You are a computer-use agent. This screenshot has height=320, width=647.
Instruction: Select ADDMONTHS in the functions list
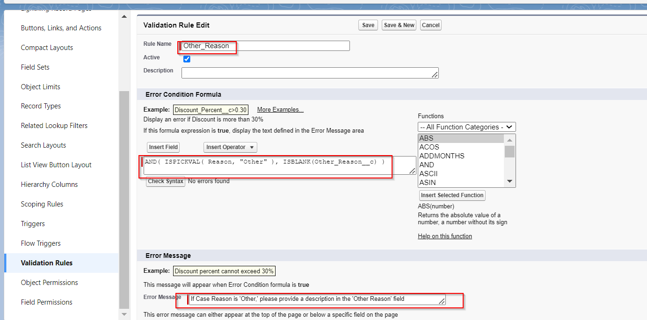click(442, 156)
